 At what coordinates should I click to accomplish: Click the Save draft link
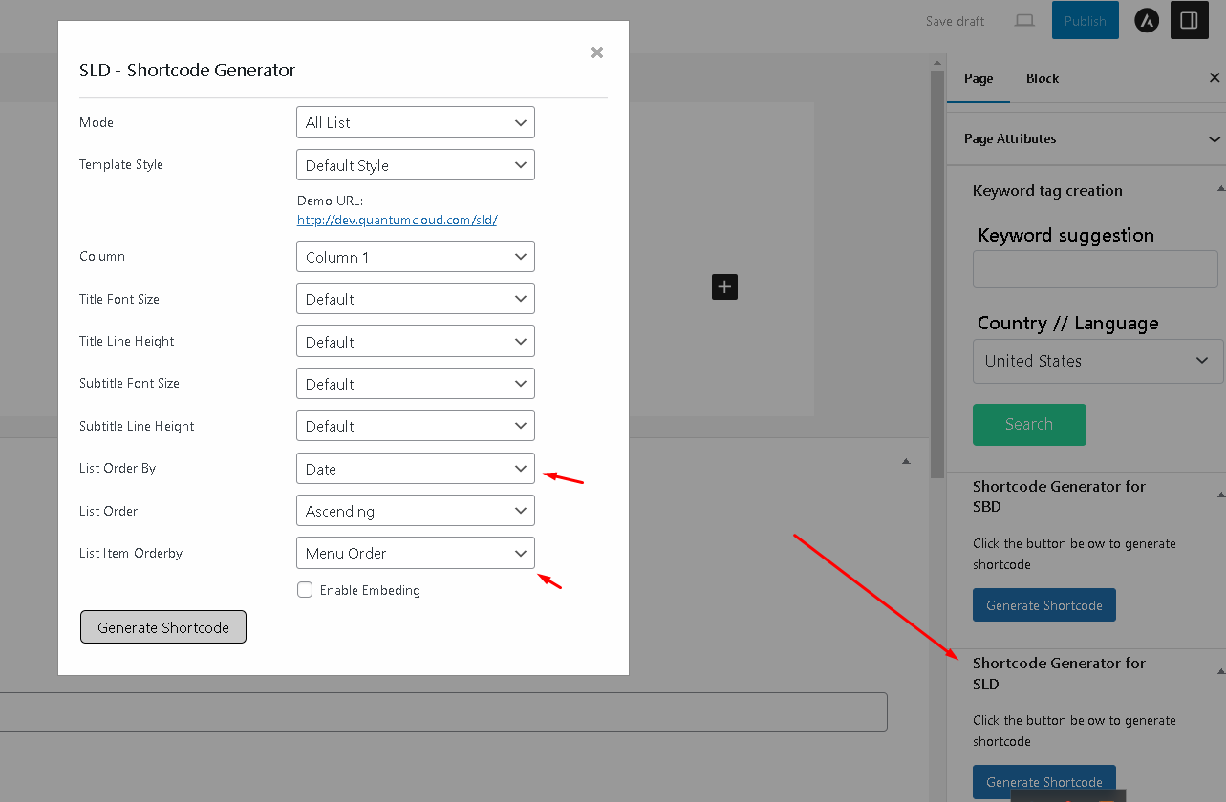(x=955, y=21)
